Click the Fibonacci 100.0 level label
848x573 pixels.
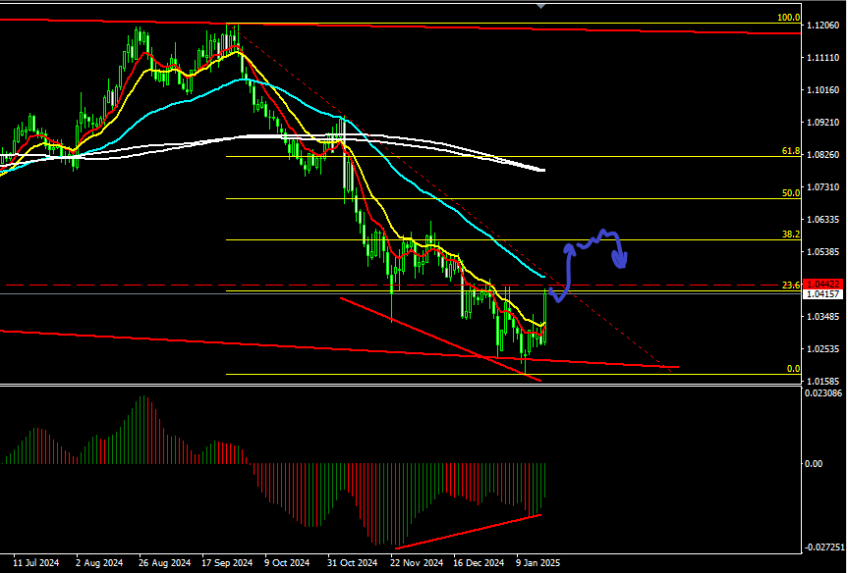(x=788, y=18)
